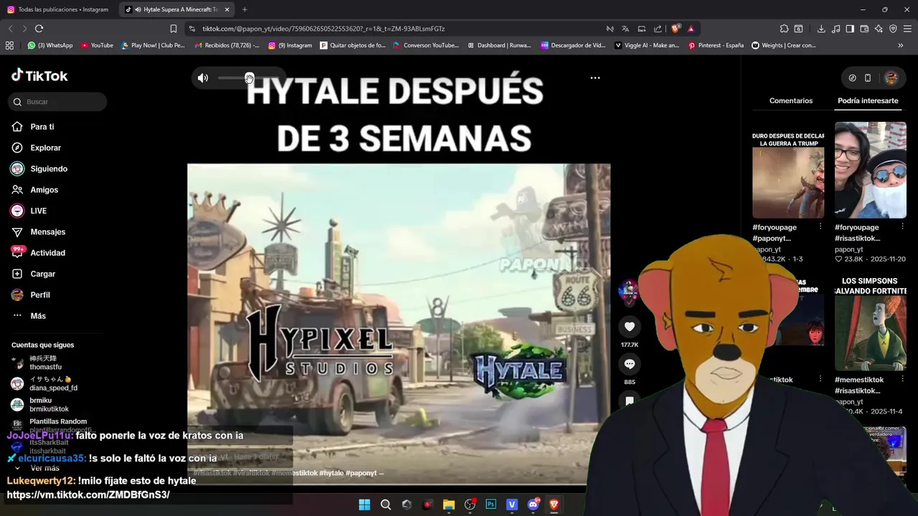Open the LIVE section
This screenshot has height=516, width=918.
click(38, 211)
